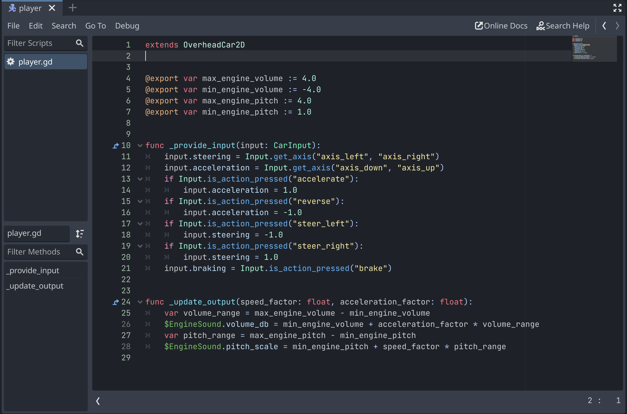
Task: Toggle alphabetical sorting of the methods list
Action: click(x=80, y=234)
